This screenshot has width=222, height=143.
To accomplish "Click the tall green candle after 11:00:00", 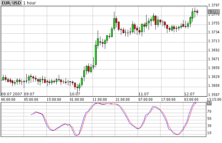I will point(96,55).
